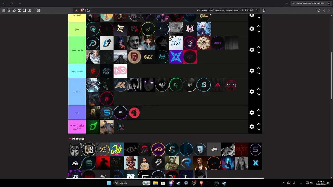The image size is (333, 187).
Task: Select the red skull logo image
Action: 190,43
